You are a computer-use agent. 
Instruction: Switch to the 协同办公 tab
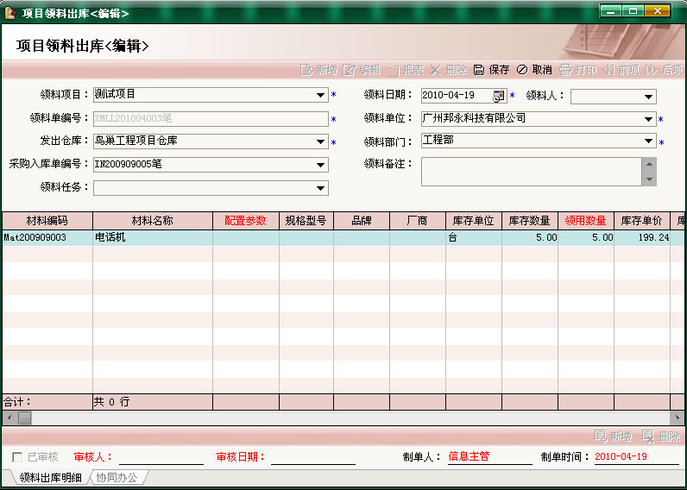(117, 477)
